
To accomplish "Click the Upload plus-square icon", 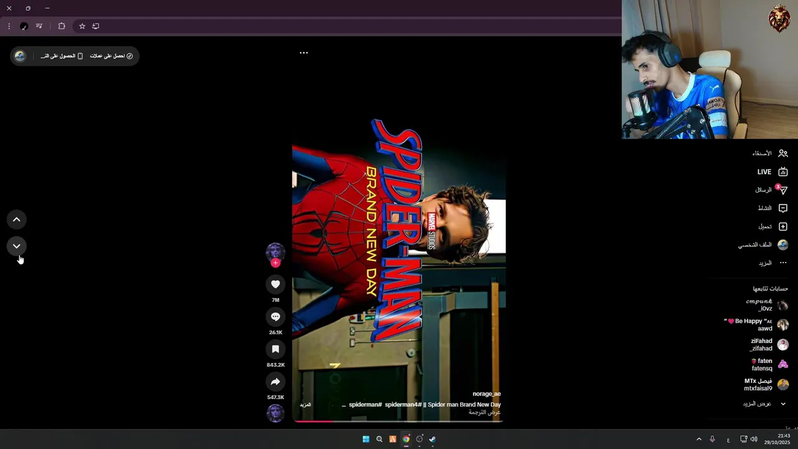I will [x=783, y=226].
